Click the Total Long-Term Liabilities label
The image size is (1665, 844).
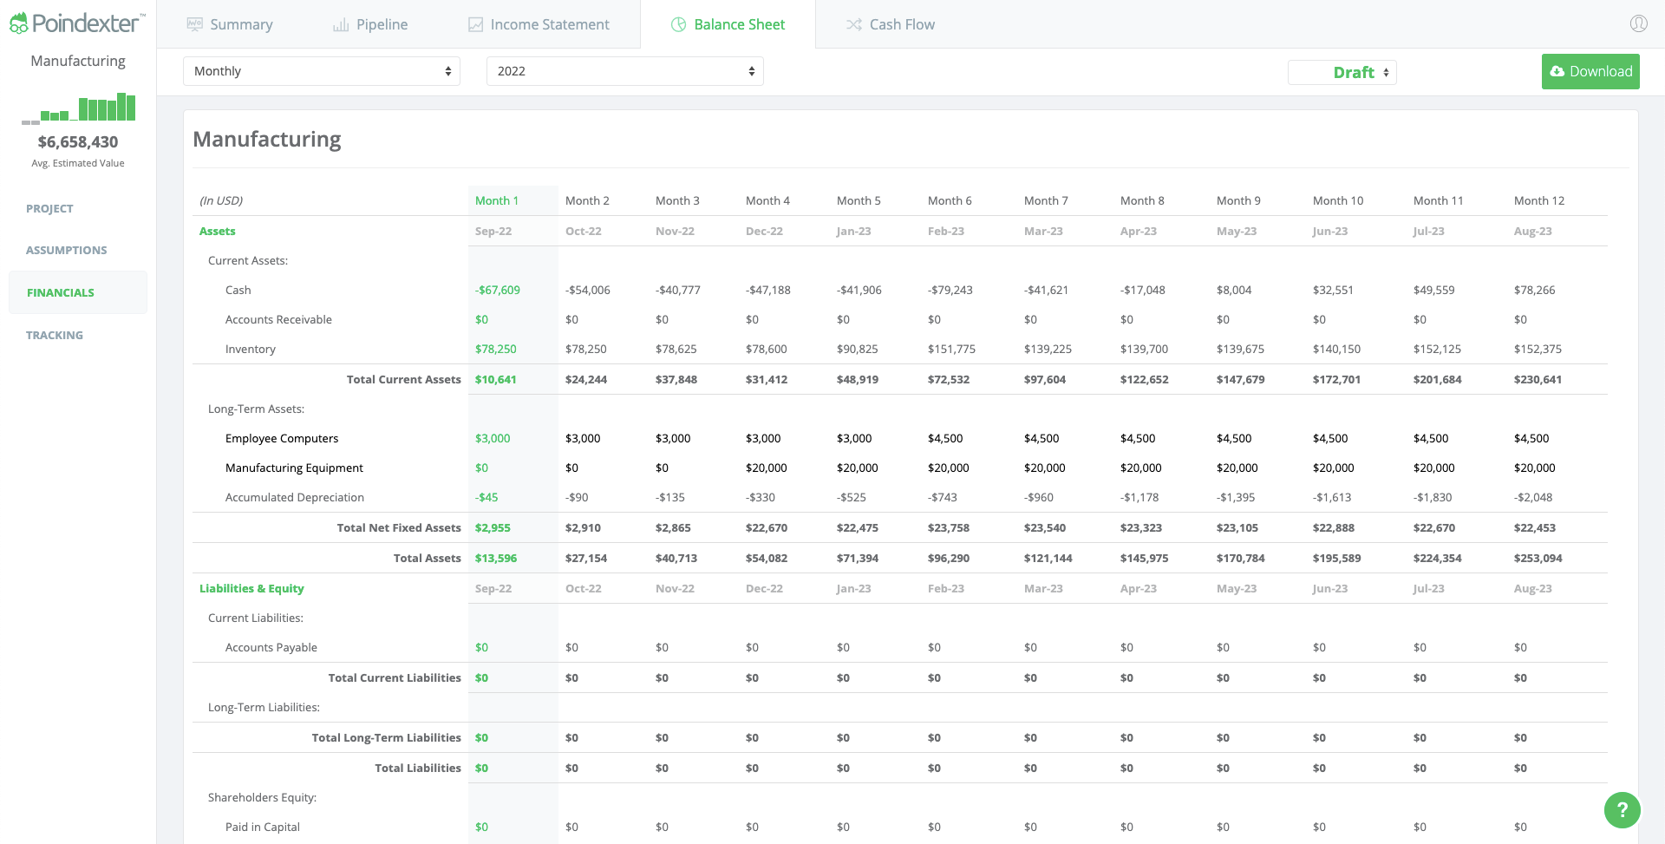pyautogui.click(x=387, y=737)
